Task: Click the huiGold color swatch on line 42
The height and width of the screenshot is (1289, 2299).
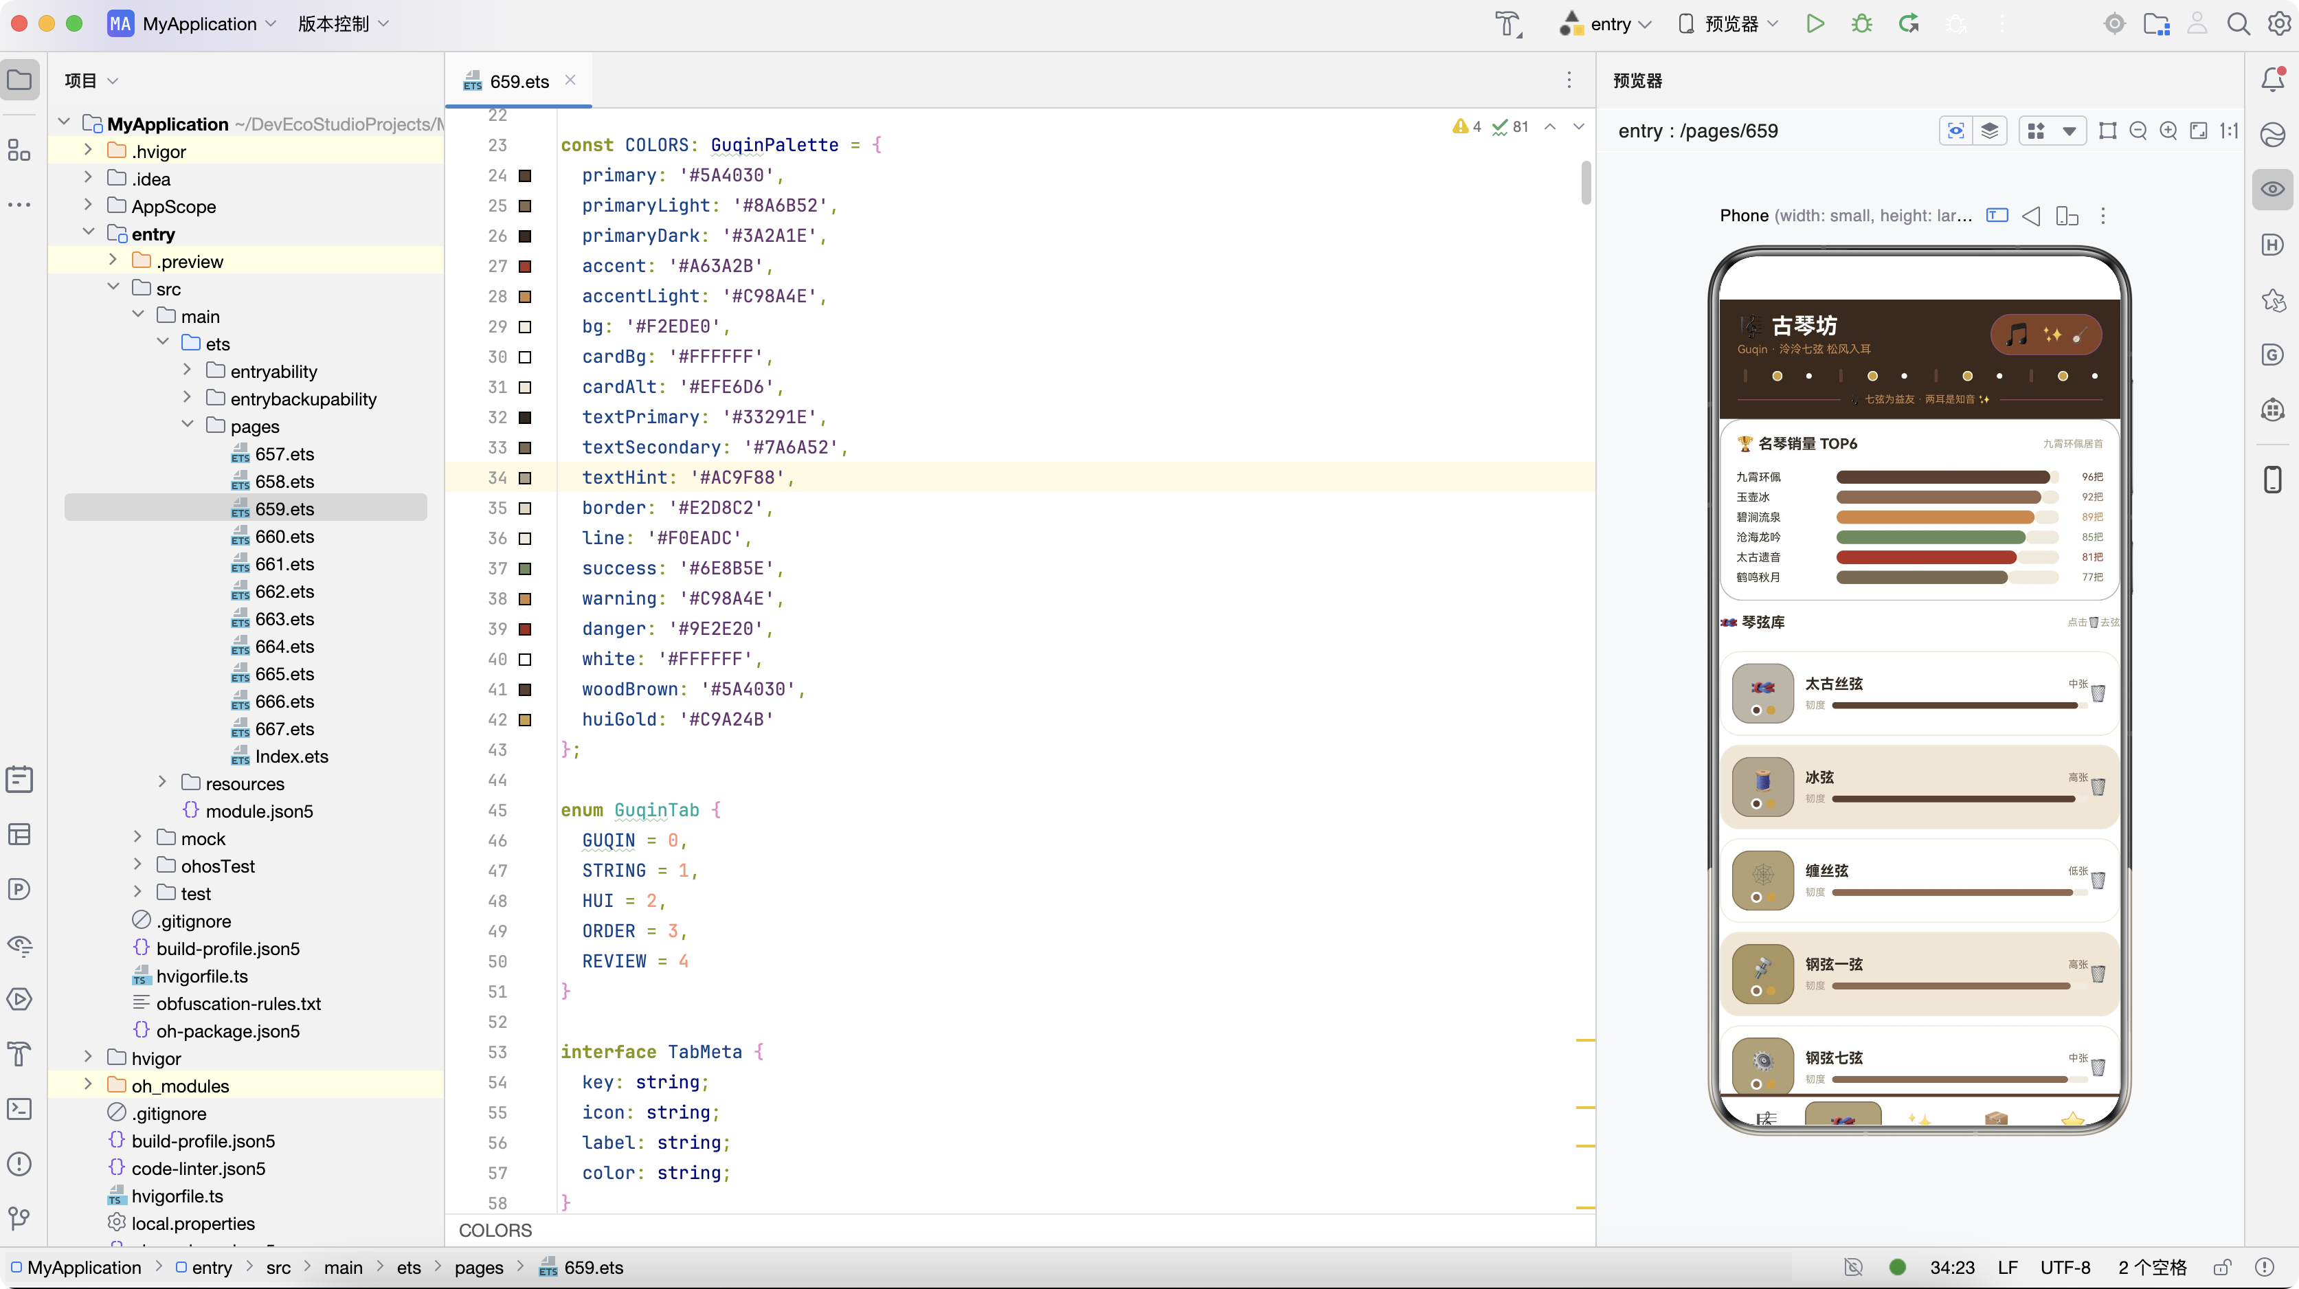Action: pos(525,719)
